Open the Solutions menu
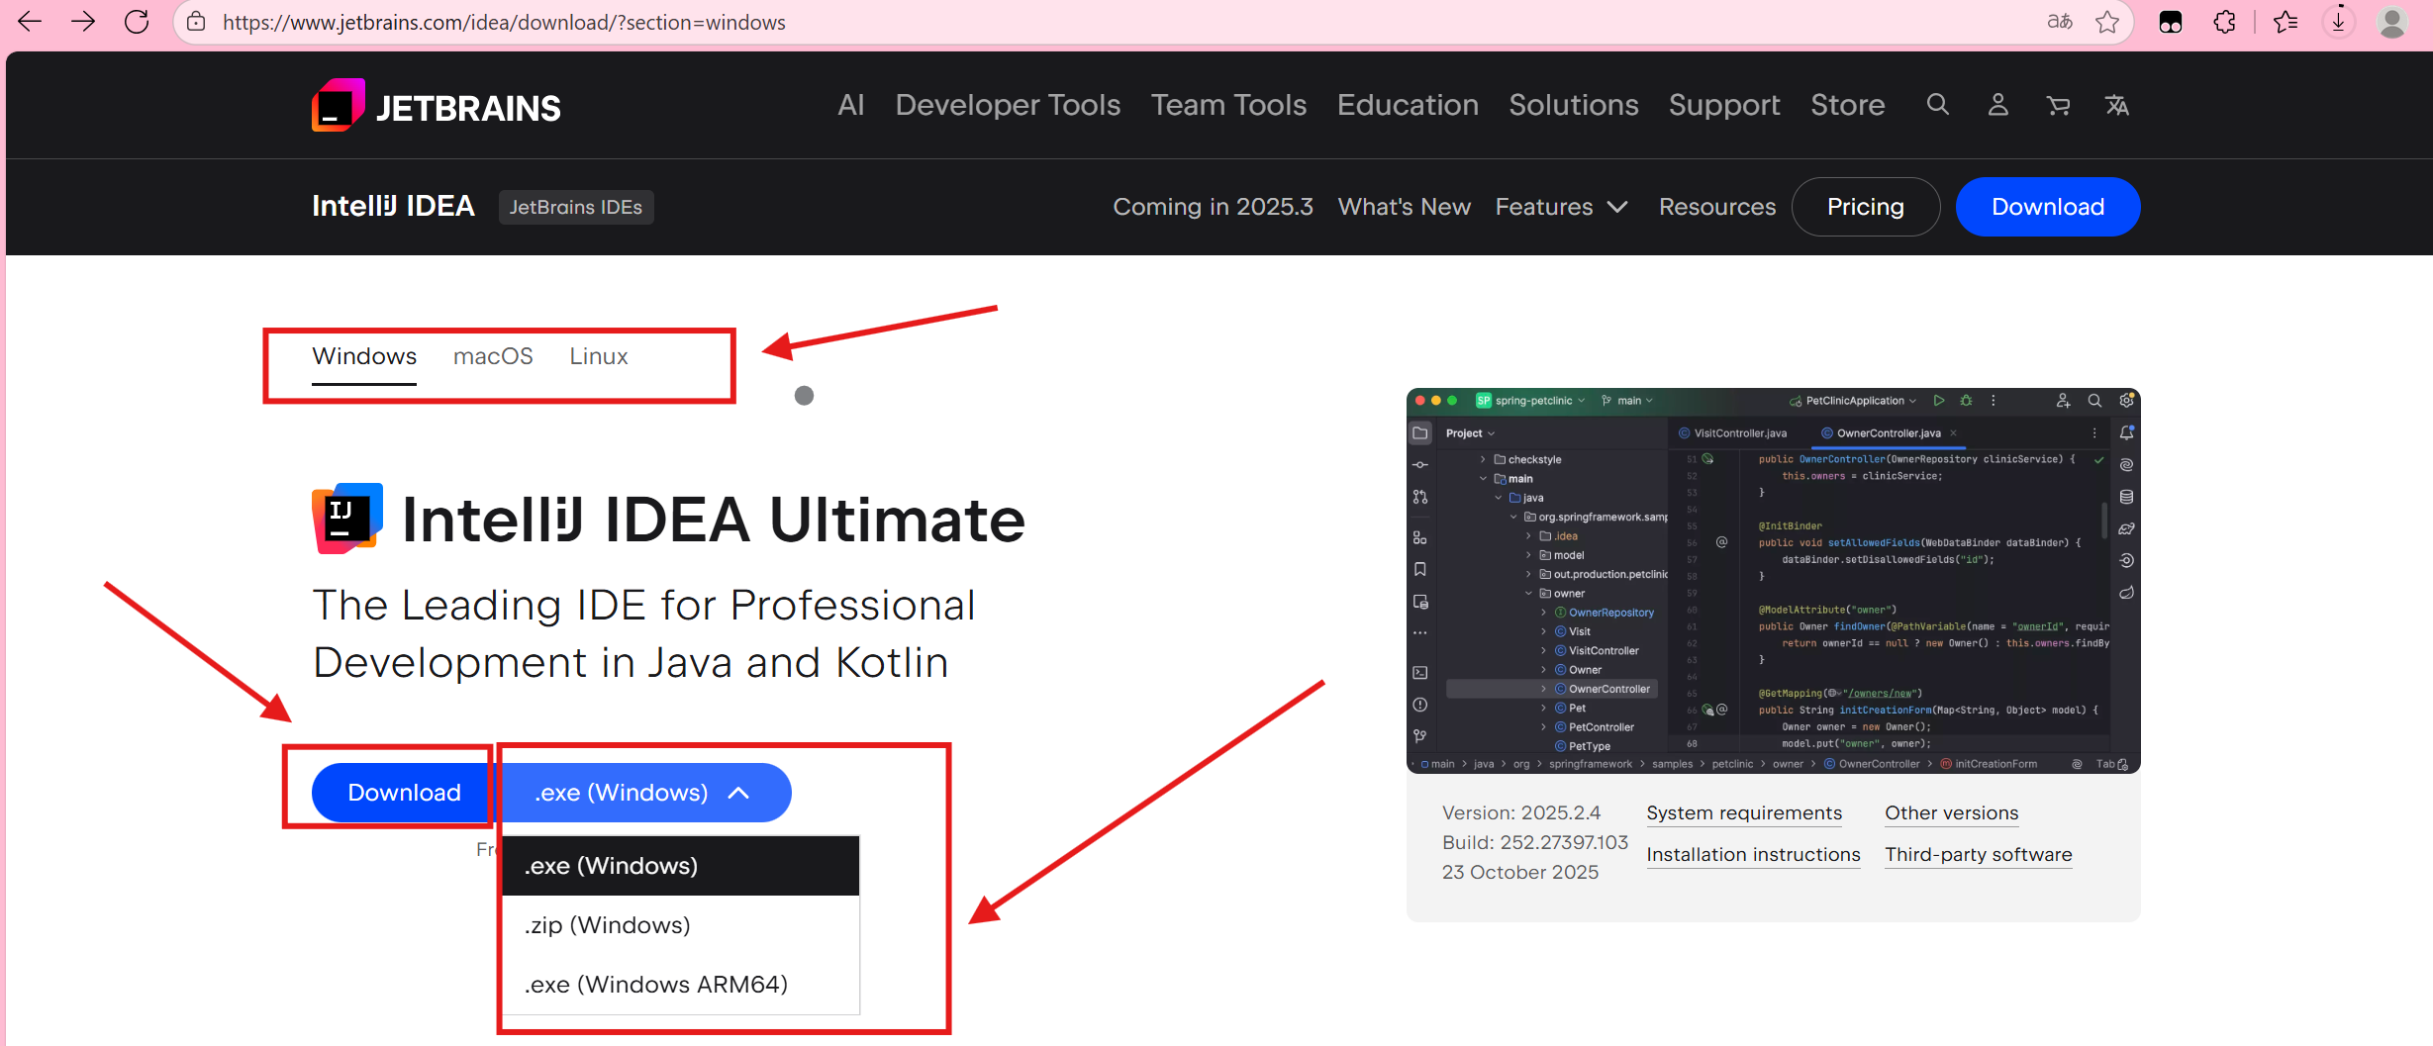Viewport: 2433px width, 1046px height. [x=1574, y=105]
